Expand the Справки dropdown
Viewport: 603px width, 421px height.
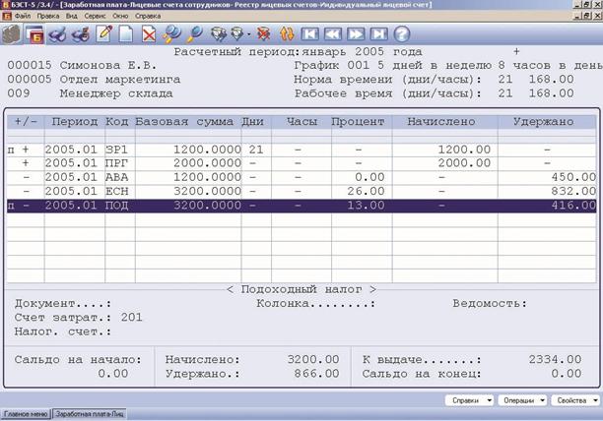click(x=470, y=400)
